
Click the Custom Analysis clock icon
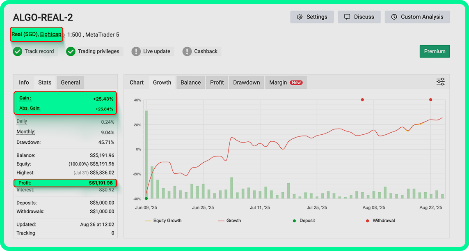click(394, 17)
